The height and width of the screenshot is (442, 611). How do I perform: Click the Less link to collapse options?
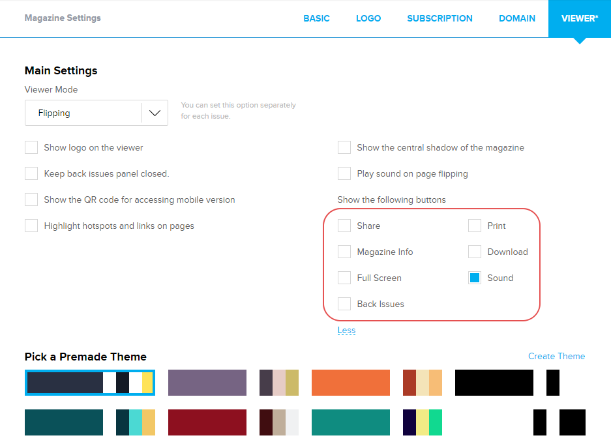pos(346,331)
